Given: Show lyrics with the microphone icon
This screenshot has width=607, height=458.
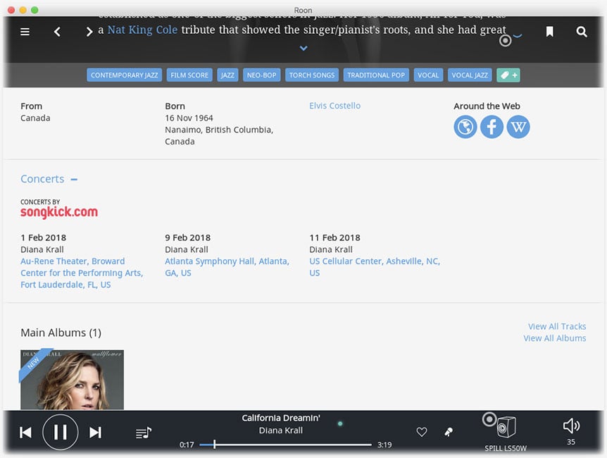Looking at the screenshot, I should tap(449, 432).
